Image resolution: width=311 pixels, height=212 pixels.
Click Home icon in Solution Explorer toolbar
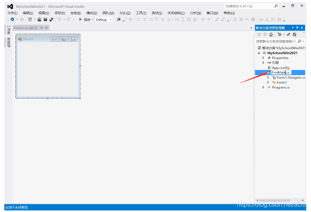pyautogui.click(x=271, y=35)
